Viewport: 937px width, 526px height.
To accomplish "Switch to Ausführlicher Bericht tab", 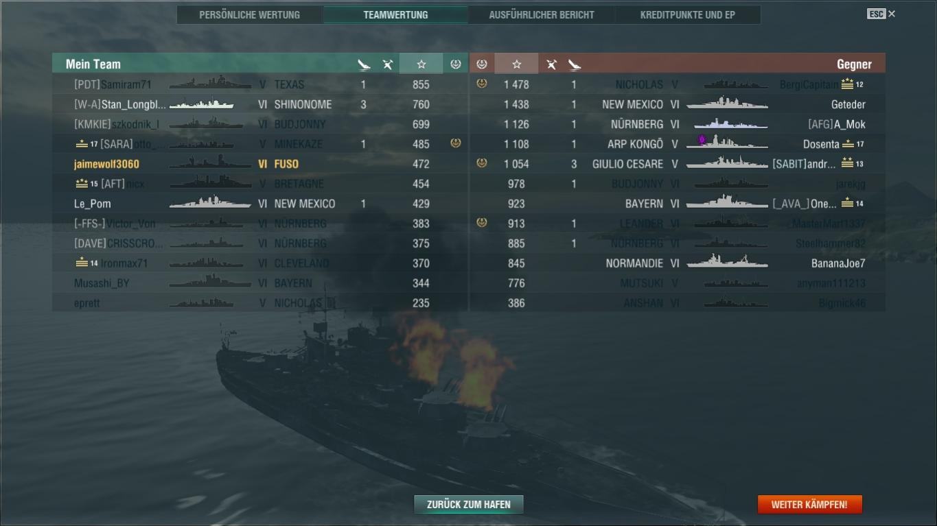I will (x=542, y=14).
